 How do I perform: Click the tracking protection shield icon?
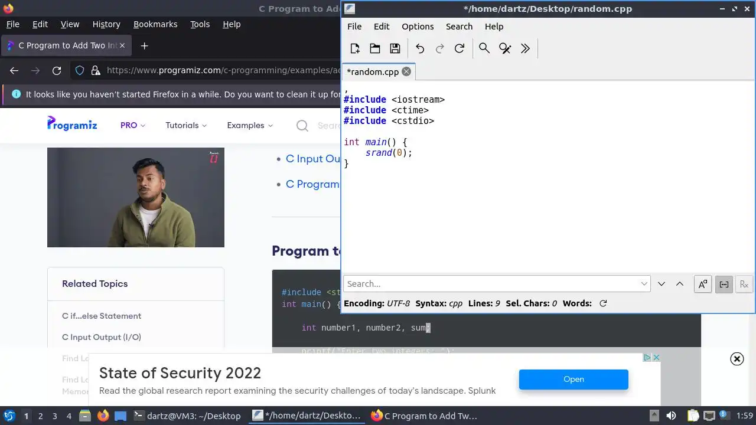[x=80, y=70]
